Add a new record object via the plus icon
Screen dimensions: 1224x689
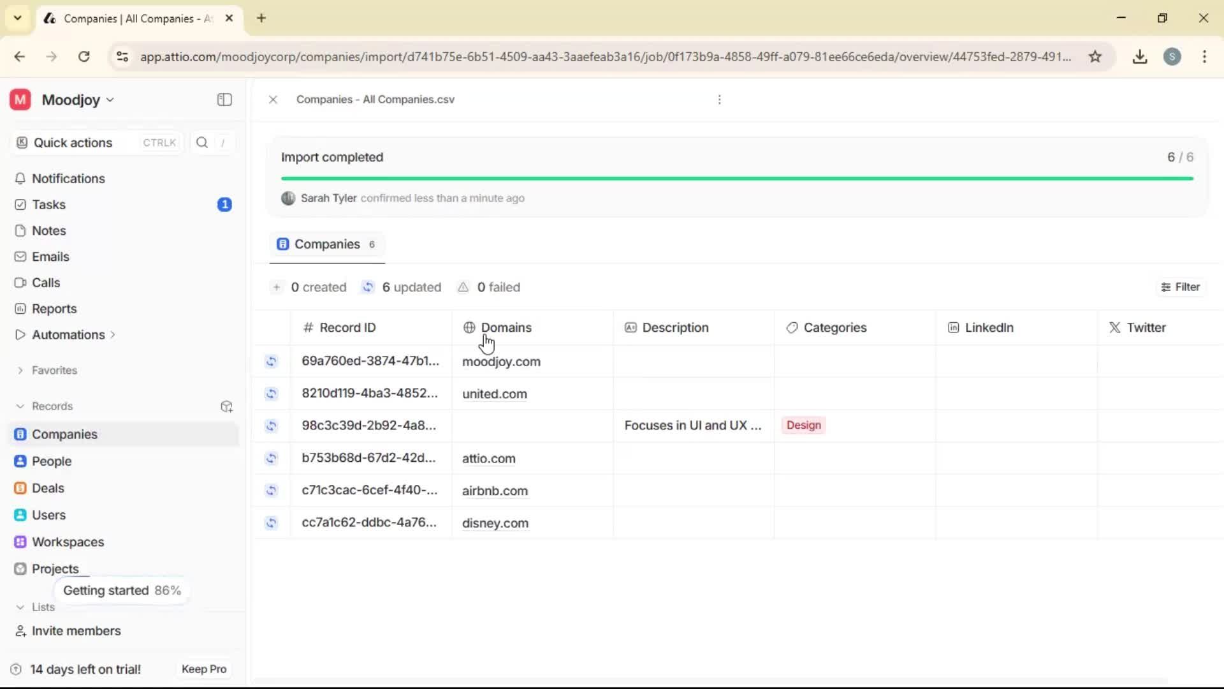226,406
